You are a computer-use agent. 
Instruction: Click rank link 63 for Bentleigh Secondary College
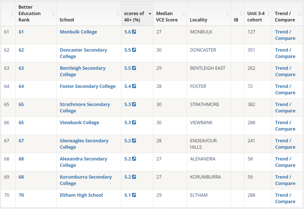coord(21,68)
